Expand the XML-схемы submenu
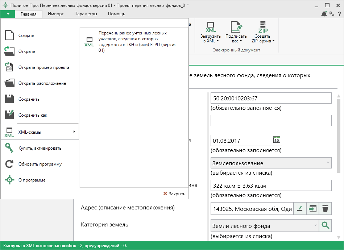344x250 pixels. pyautogui.click(x=40, y=132)
